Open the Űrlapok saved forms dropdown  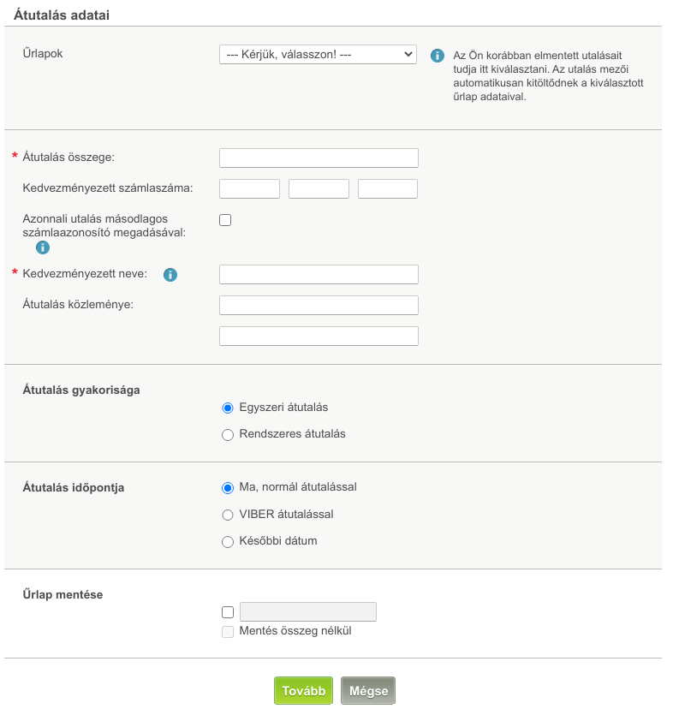(318, 54)
